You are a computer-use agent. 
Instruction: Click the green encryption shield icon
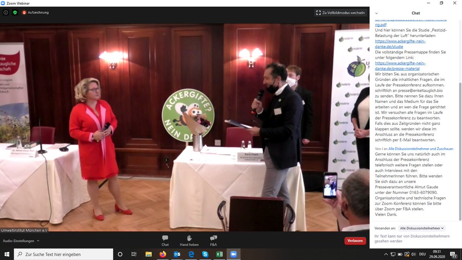(15, 12)
